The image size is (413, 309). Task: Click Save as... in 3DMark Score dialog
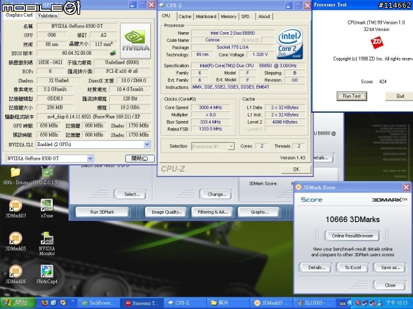[x=390, y=268]
